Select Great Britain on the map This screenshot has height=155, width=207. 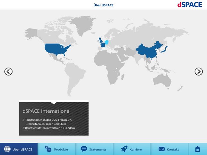pos(100,40)
